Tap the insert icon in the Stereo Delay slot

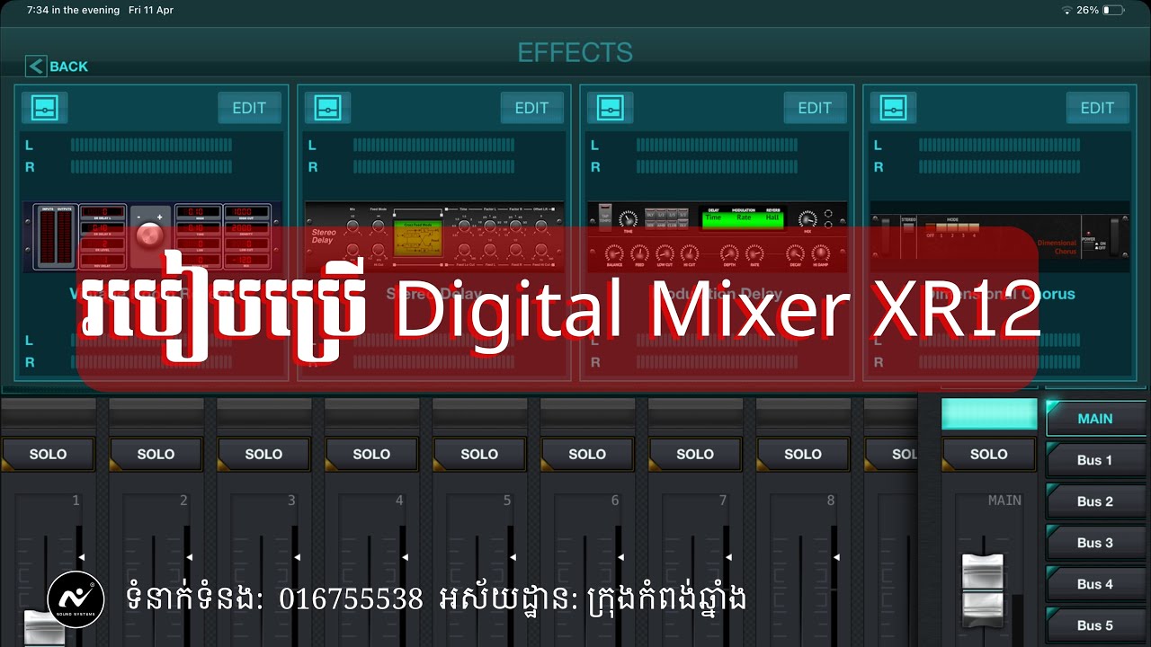pyautogui.click(x=327, y=108)
